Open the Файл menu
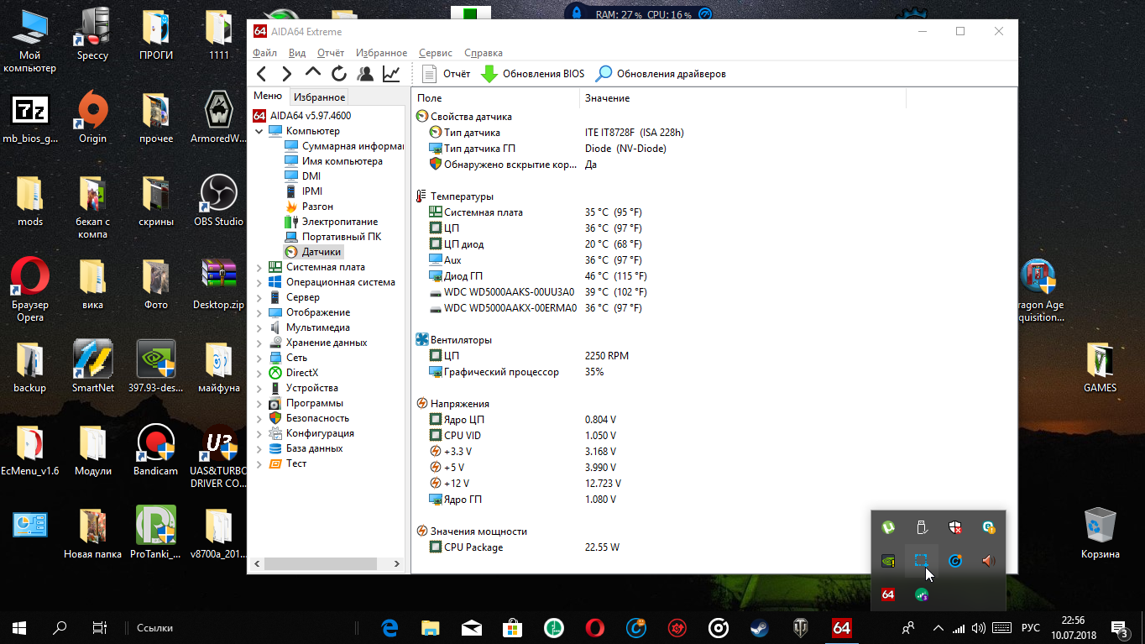Screen dimensions: 1145x644 click(x=264, y=53)
